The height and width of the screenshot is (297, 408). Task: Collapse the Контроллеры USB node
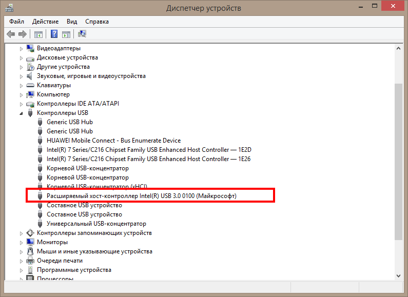coord(22,113)
